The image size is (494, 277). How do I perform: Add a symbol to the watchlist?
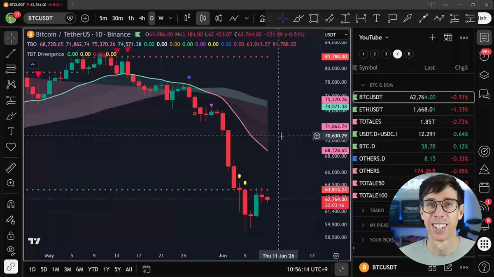[x=433, y=37]
